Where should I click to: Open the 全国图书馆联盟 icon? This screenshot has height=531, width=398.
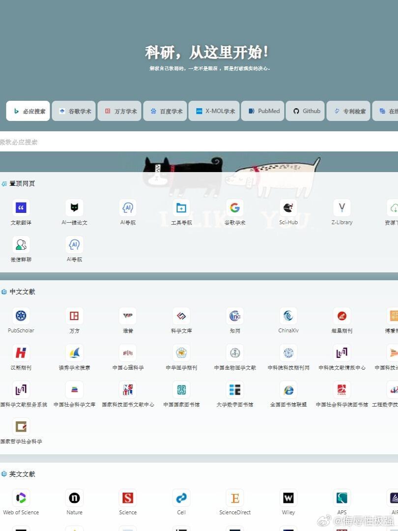coord(288,389)
